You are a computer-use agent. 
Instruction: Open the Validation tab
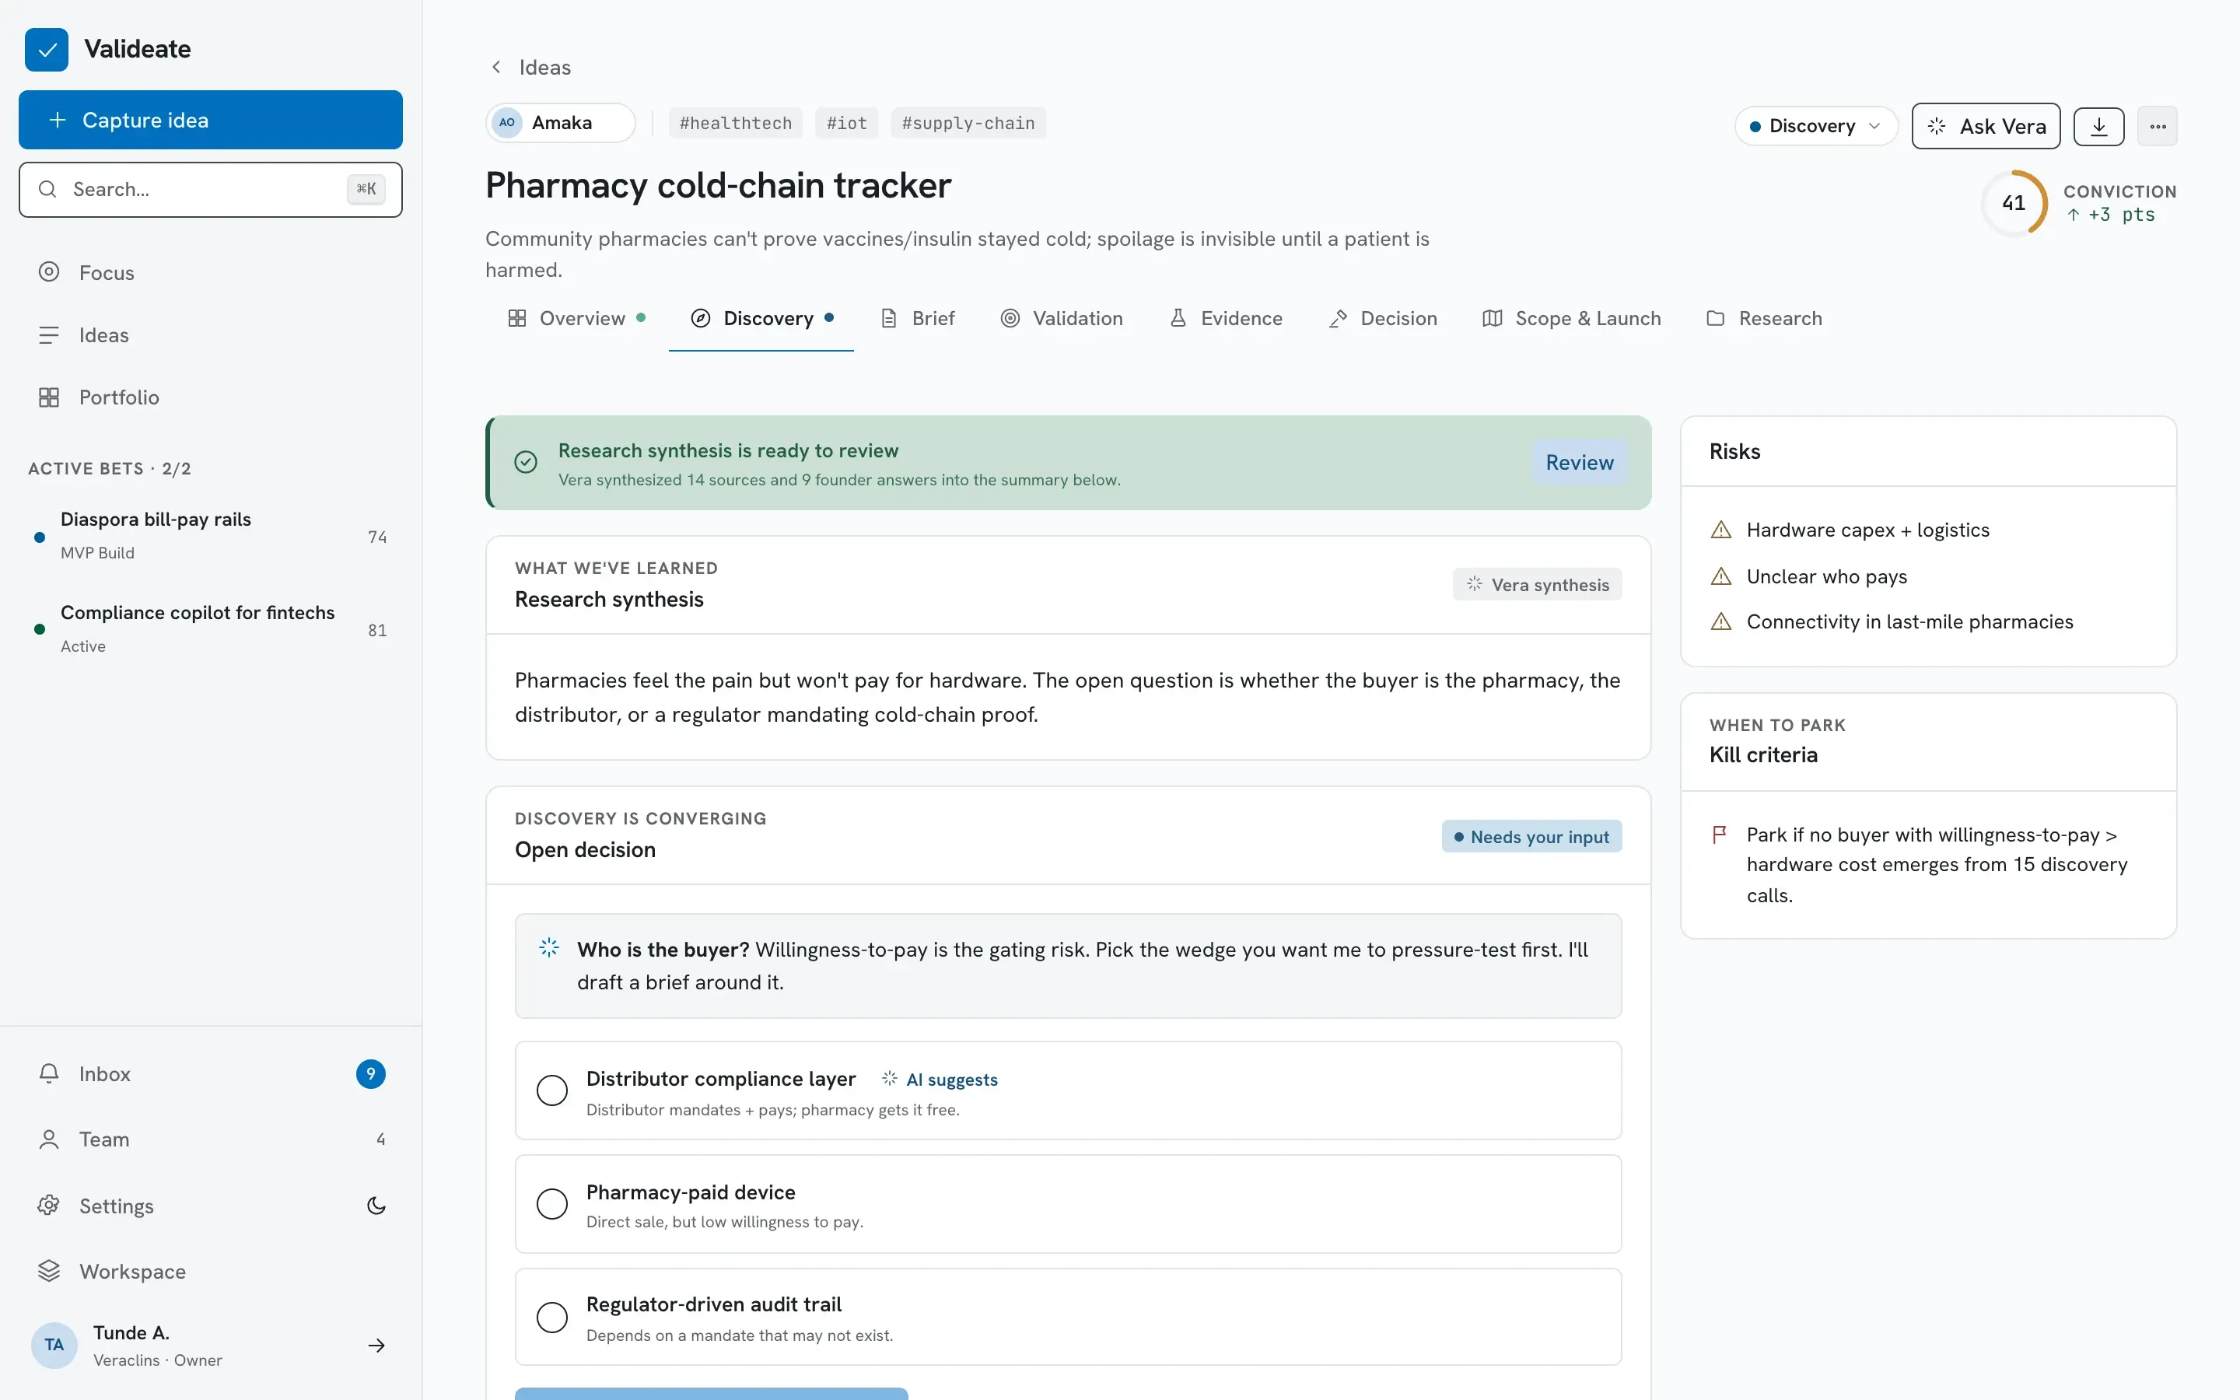[1062, 319]
